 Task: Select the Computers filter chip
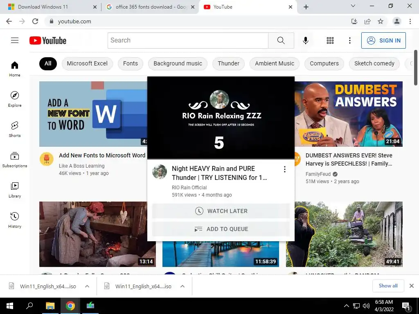click(324, 63)
